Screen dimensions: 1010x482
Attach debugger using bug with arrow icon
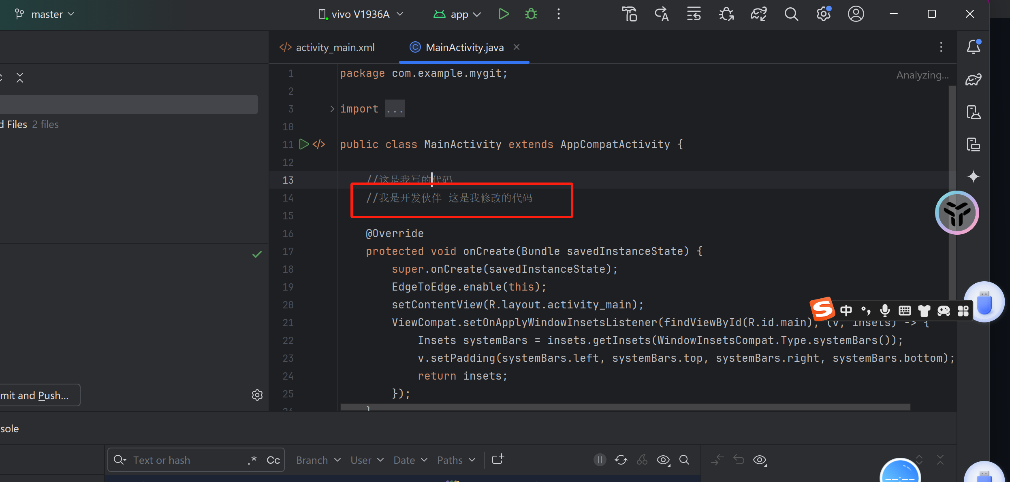coord(726,14)
